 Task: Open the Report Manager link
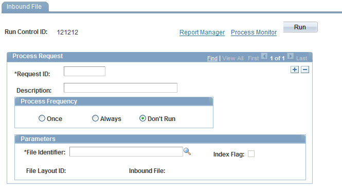(x=202, y=32)
